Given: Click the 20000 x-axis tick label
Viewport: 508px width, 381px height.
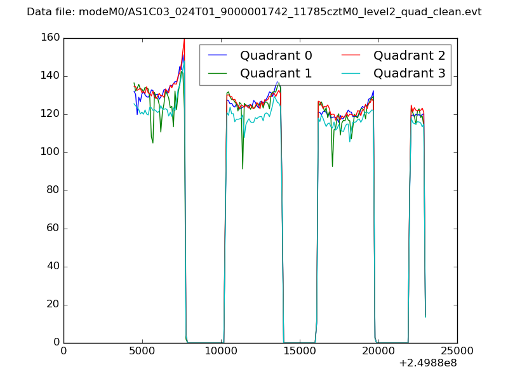Looking at the screenshot, I should coord(378,351).
